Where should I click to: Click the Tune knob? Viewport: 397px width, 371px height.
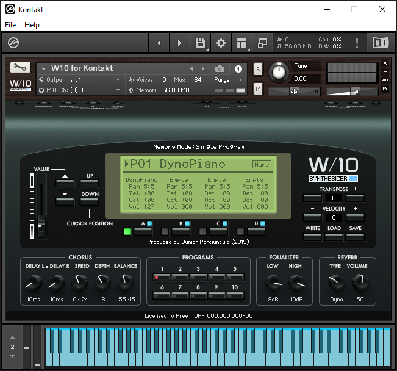click(x=279, y=72)
